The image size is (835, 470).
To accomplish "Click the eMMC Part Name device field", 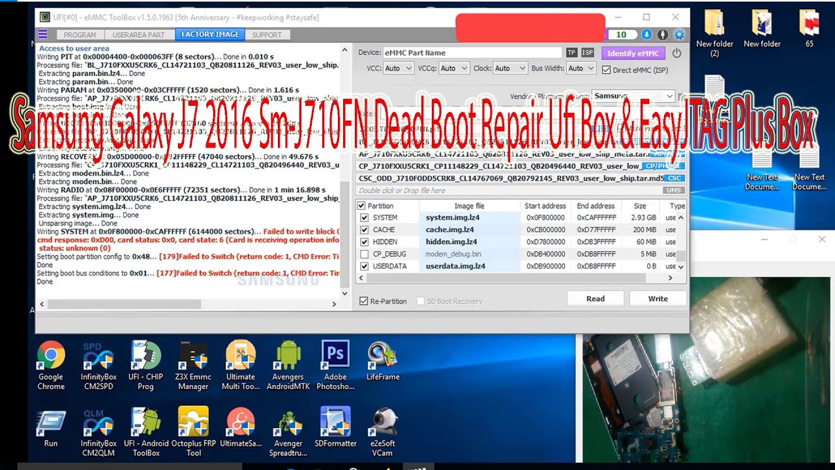I will pos(472,53).
